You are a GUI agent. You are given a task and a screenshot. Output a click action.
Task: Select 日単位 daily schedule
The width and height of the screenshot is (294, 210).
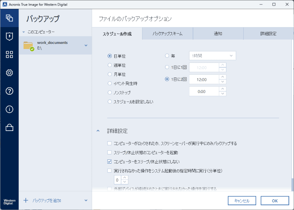(x=110, y=56)
